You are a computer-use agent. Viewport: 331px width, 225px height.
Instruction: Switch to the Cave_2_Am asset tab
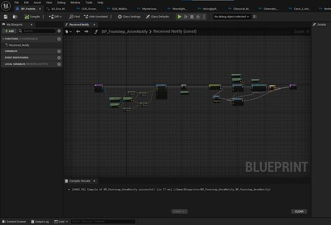tap(302, 9)
